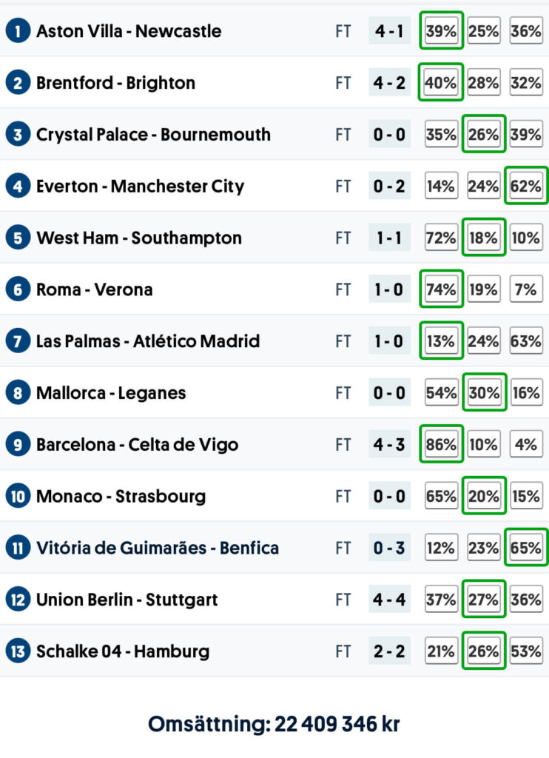Select the 74% home box for Roma
The image size is (549, 758).
[441, 289]
